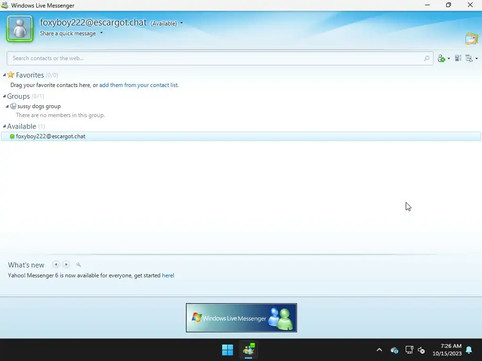
Task: Click the Groups heading
Action: 18,96
